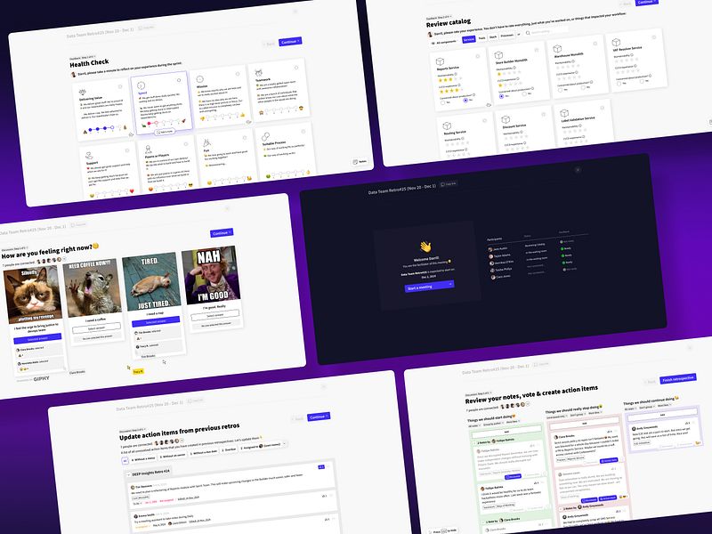Click Continue in the Health Check window
712x534 pixels.
pyautogui.click(x=290, y=42)
